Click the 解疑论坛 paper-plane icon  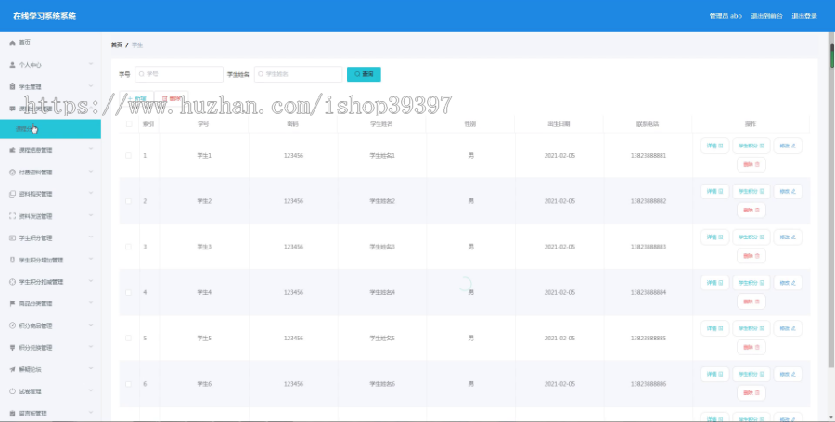(12, 369)
